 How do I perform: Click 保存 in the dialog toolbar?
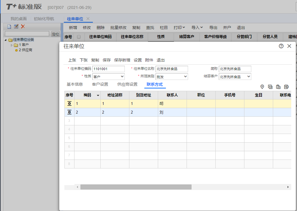tap(107, 60)
